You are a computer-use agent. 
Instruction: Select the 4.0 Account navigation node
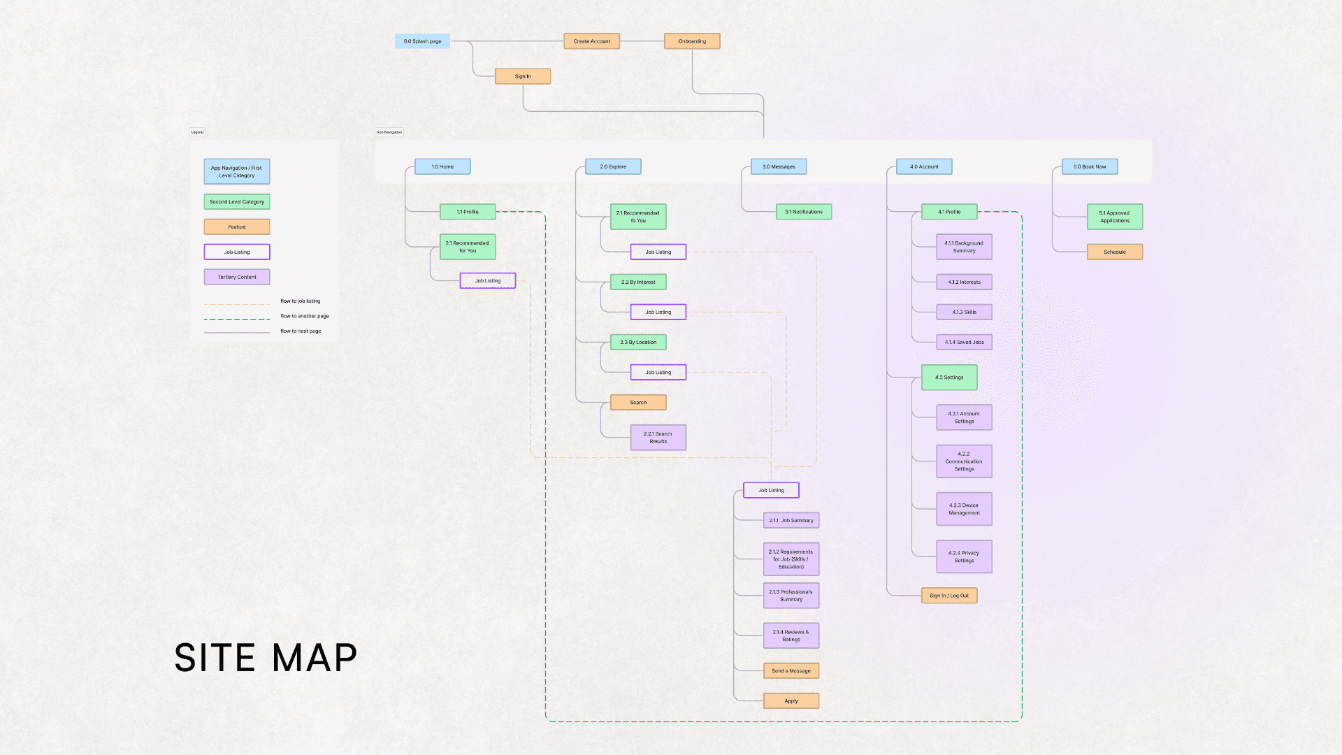click(923, 166)
